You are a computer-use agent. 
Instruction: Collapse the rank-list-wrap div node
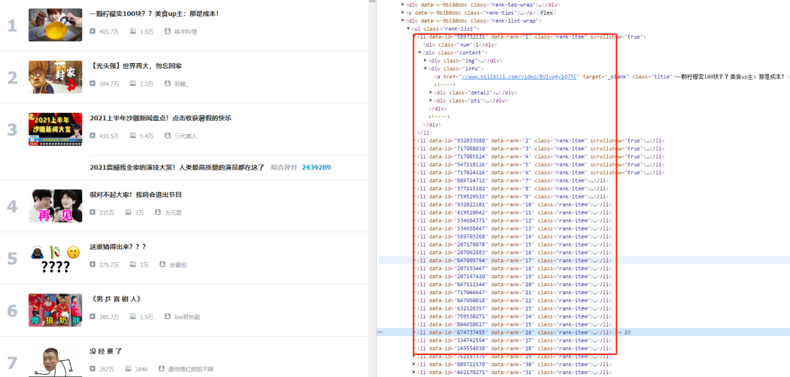(x=402, y=20)
